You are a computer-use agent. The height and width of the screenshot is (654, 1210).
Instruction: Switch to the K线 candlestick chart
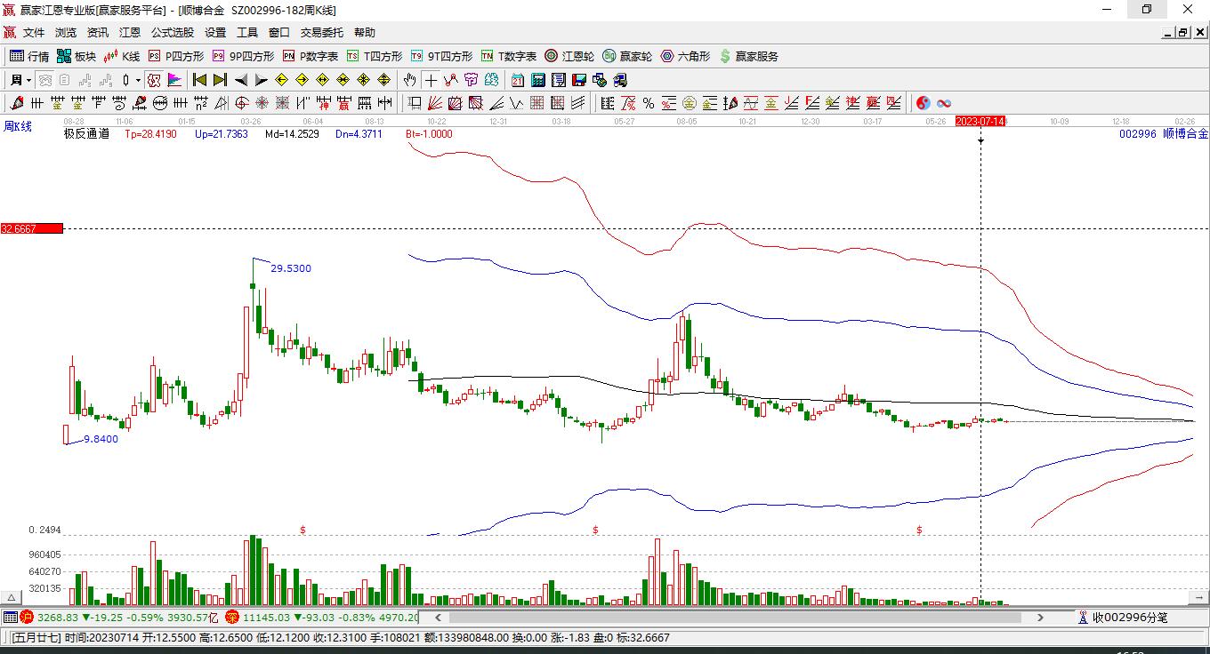122,56
